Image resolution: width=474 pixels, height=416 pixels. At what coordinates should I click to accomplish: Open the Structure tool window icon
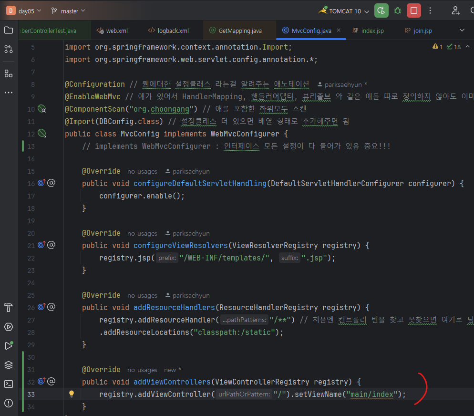pyautogui.click(x=9, y=73)
